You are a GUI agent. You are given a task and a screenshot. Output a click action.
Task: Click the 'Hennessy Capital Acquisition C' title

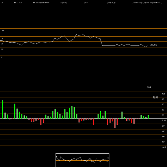pos(147,3)
